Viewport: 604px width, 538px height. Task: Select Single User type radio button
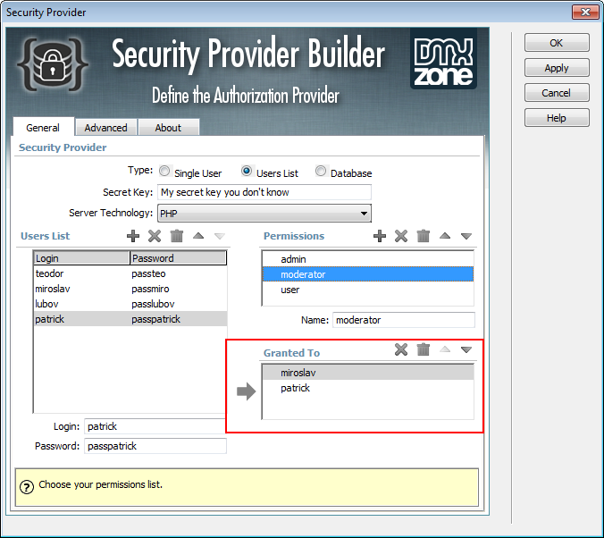click(x=164, y=171)
